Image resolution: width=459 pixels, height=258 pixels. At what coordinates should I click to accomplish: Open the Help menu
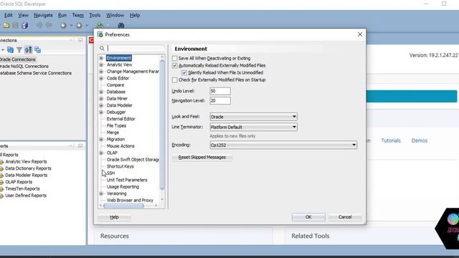tap(135, 15)
